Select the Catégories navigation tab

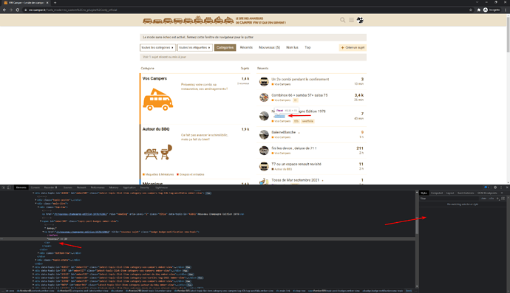click(225, 47)
